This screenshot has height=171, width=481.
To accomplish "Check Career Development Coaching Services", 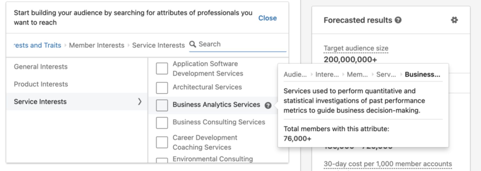I will 162,142.
